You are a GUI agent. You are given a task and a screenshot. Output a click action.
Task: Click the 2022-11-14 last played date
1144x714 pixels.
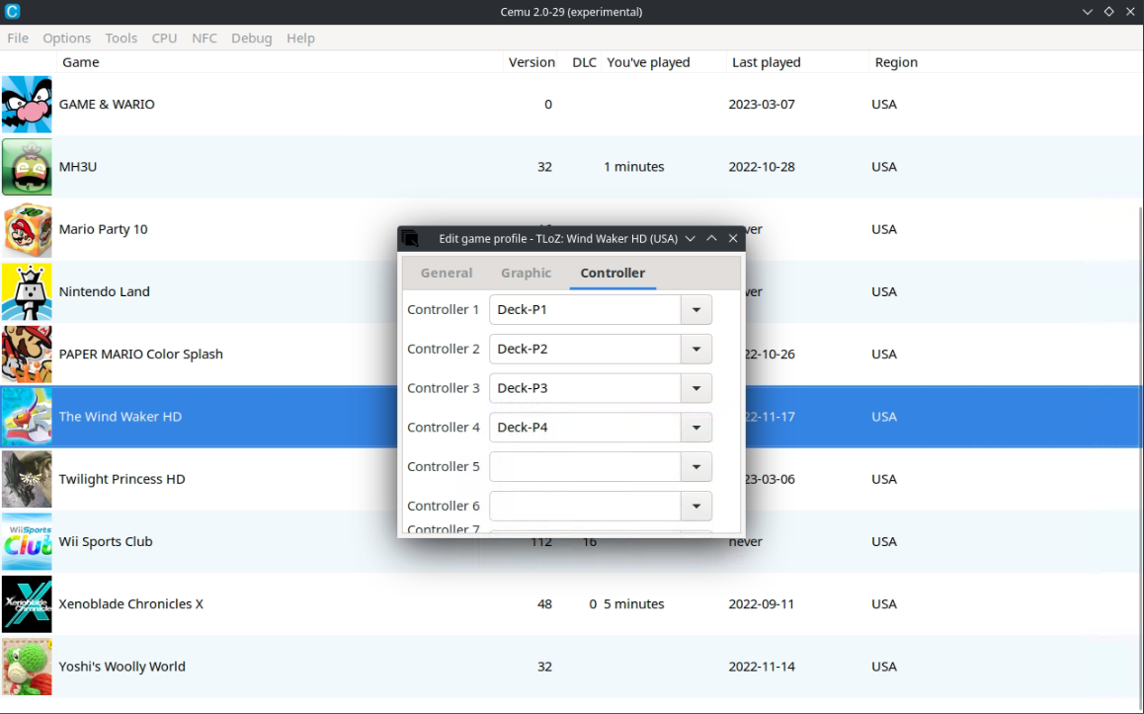click(762, 667)
